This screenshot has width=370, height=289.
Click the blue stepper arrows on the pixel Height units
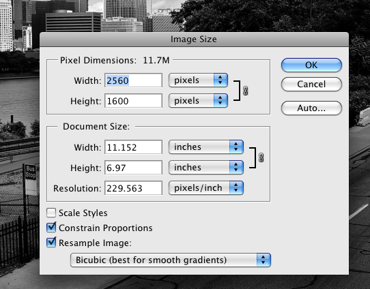pos(220,101)
